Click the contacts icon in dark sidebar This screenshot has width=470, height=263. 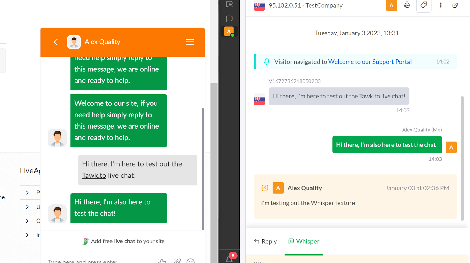click(x=229, y=4)
